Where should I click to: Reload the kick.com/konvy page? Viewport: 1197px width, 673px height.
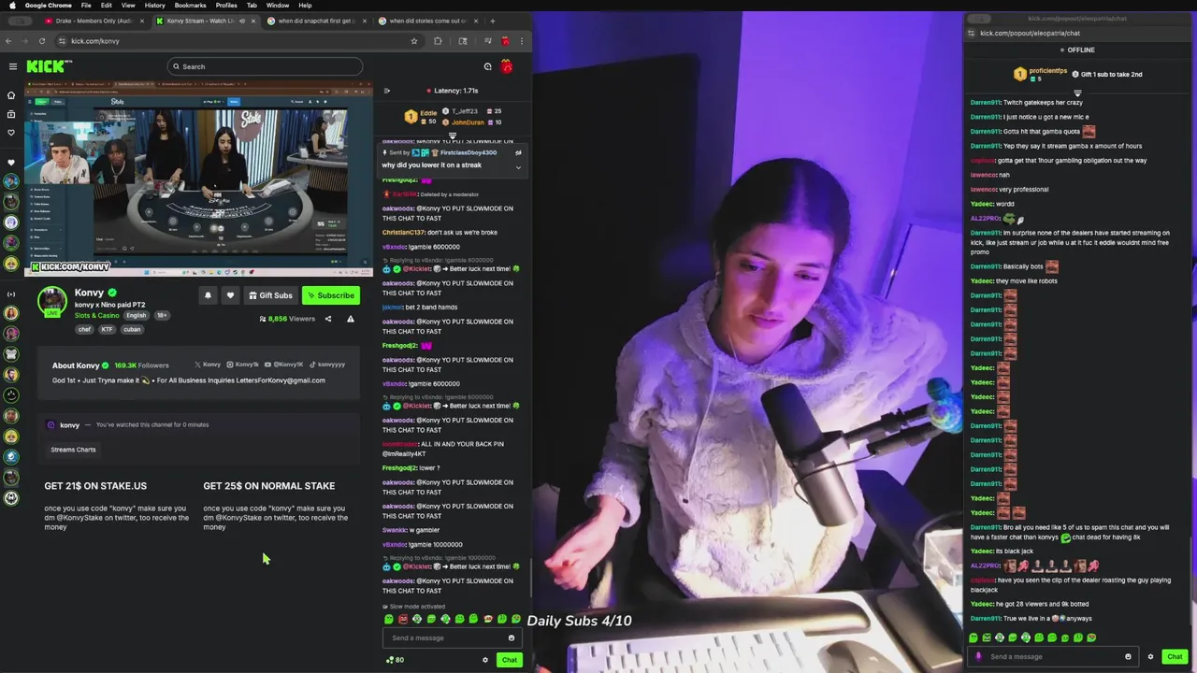point(42,41)
